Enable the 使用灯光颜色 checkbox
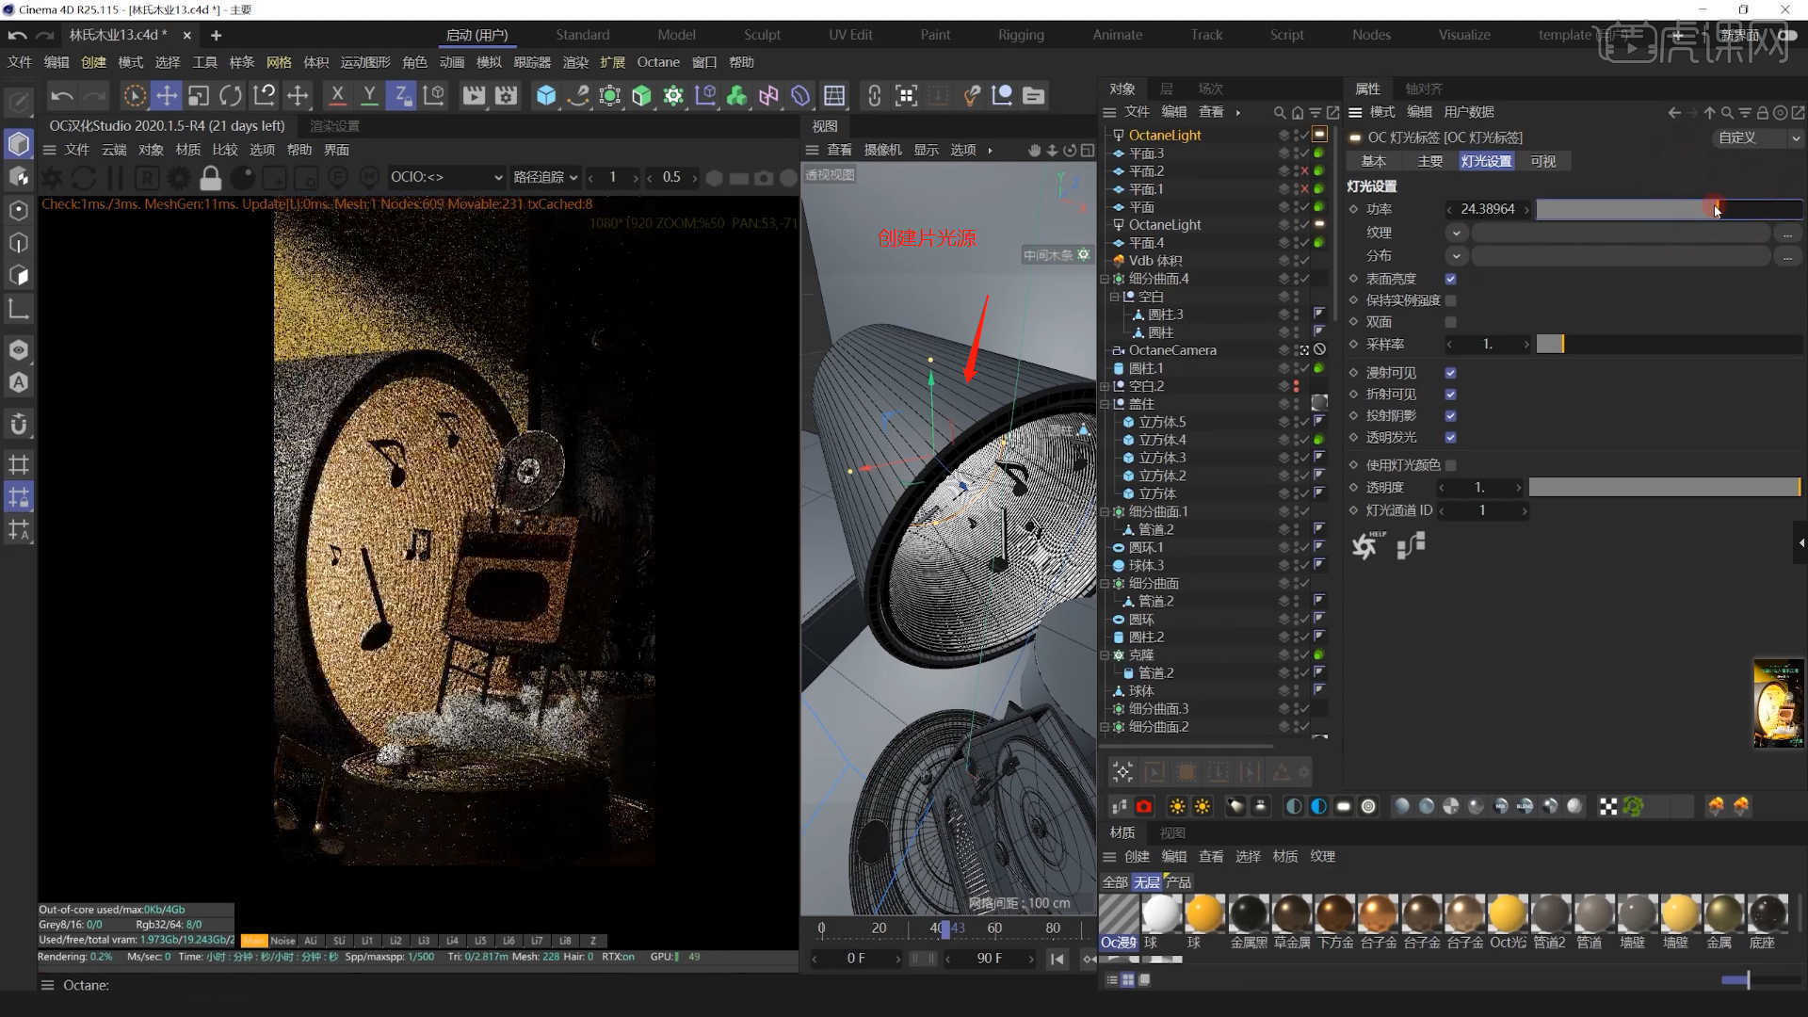 [x=1450, y=465]
